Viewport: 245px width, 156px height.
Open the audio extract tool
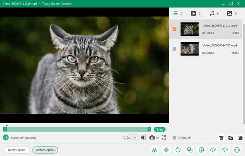[x=213, y=150]
